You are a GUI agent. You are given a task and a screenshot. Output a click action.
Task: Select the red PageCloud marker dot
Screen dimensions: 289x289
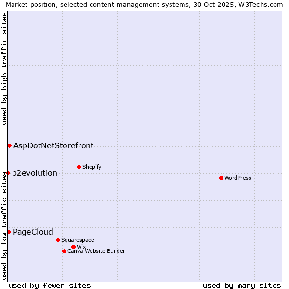(x=9, y=232)
